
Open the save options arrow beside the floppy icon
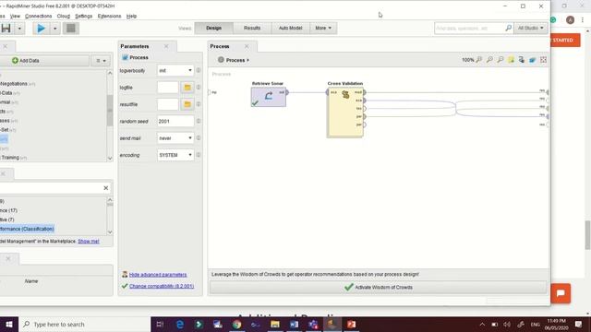(19, 29)
